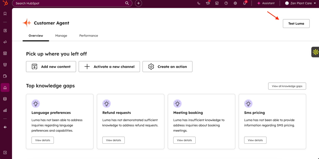Image resolution: width=319 pixels, height=159 pixels.
Task: Click View all knowledge gaps
Action: point(287,86)
